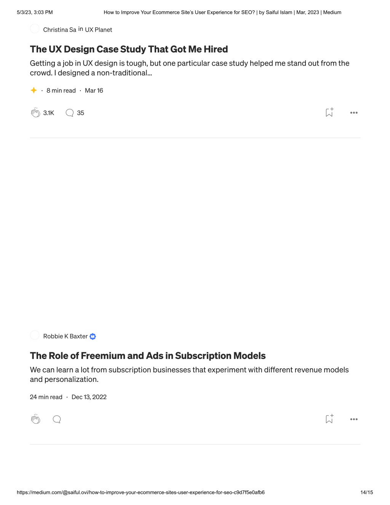
Task: Click the verified badge next to Robbie K Baxter
Action: pyautogui.click(x=93, y=337)
